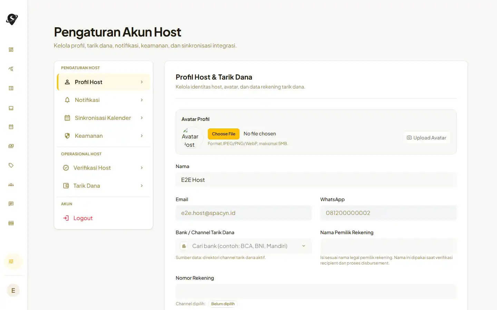Open the list view icon in sidebar

click(11, 88)
